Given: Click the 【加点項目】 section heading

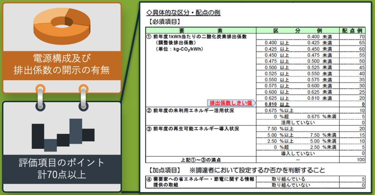Looking at the screenshot, I should (165, 170).
